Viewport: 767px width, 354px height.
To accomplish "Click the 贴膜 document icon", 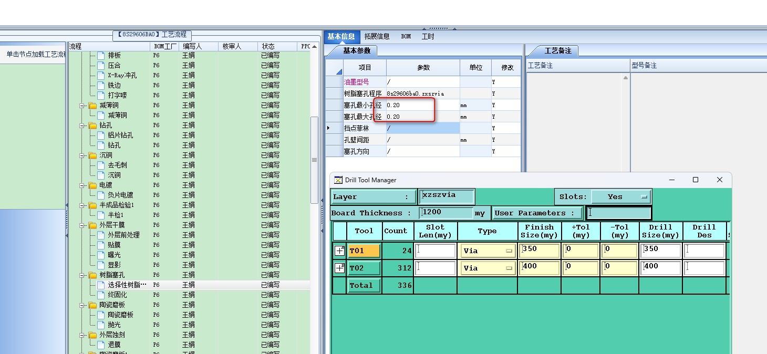I will [x=101, y=245].
